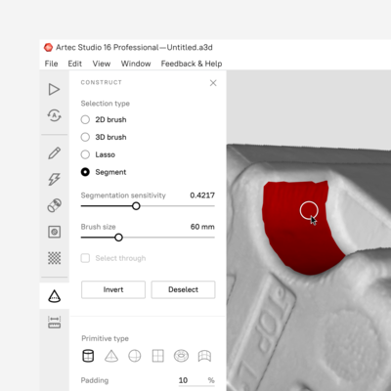The height and width of the screenshot is (391, 391).
Task: Open the Edit menu
Action: (74, 64)
